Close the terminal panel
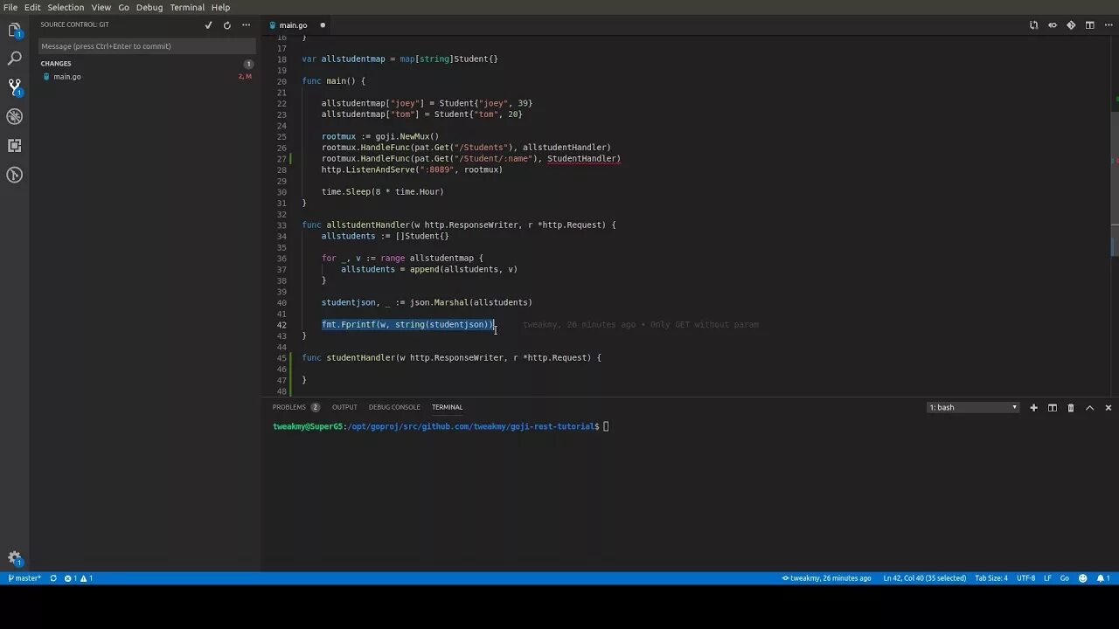Viewport: 1119px width, 629px height. [x=1108, y=407]
